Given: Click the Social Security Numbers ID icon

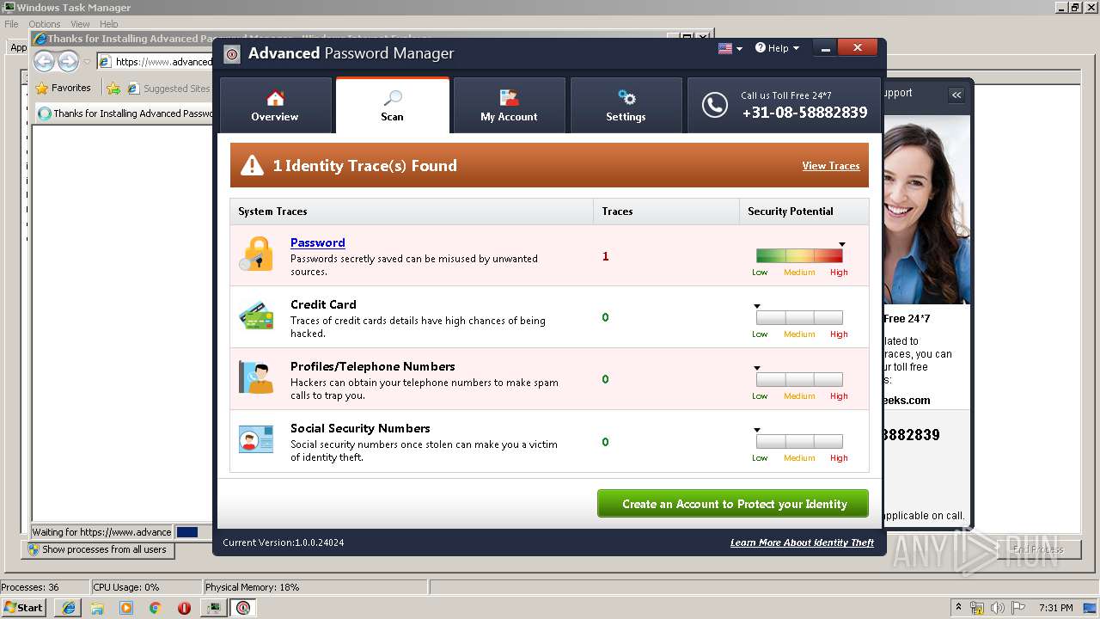Looking at the screenshot, I should (256, 439).
